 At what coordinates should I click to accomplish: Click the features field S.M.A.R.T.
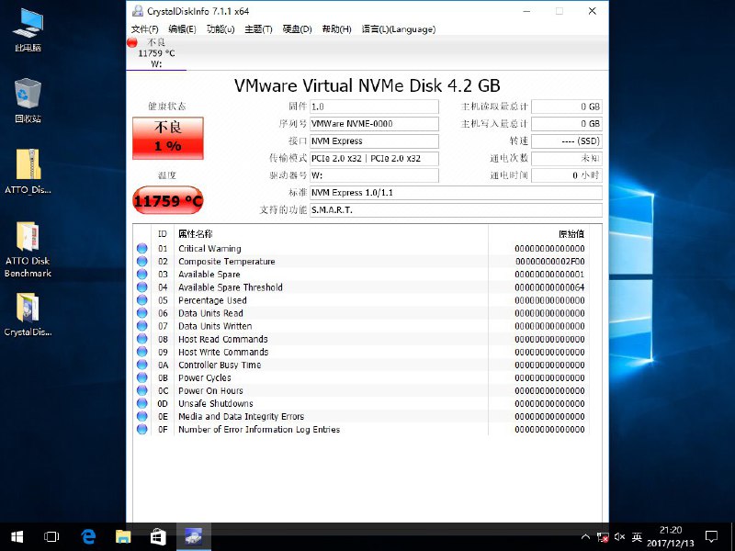tap(456, 210)
